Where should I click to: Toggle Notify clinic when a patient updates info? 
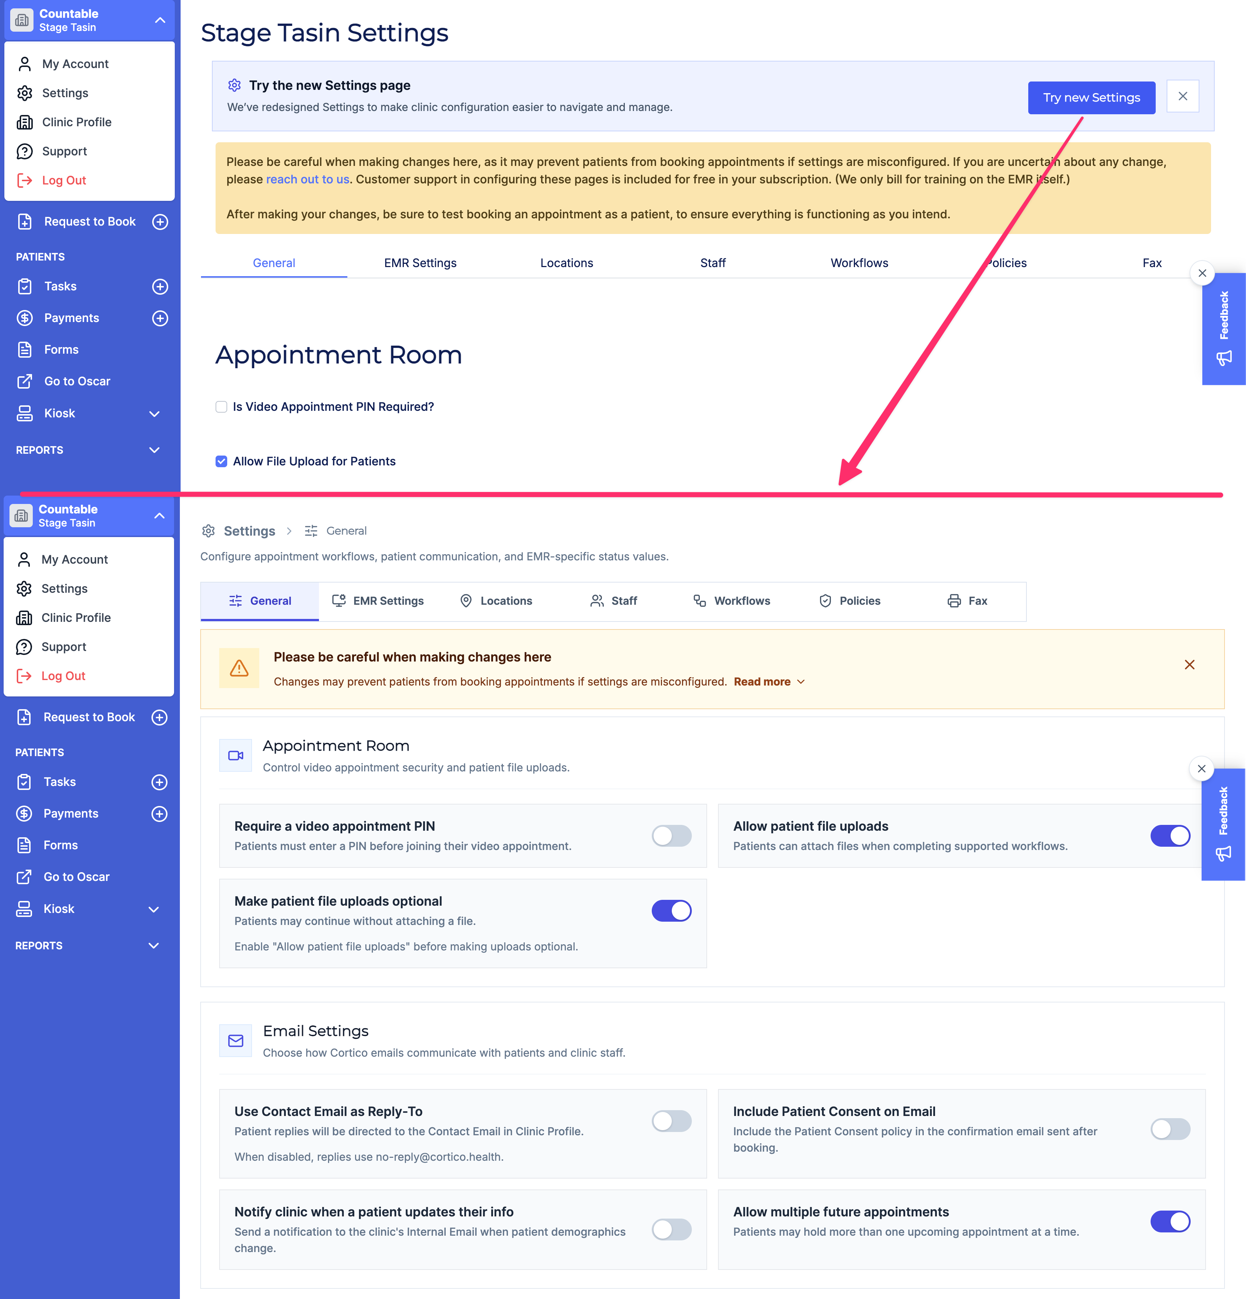tap(671, 1229)
